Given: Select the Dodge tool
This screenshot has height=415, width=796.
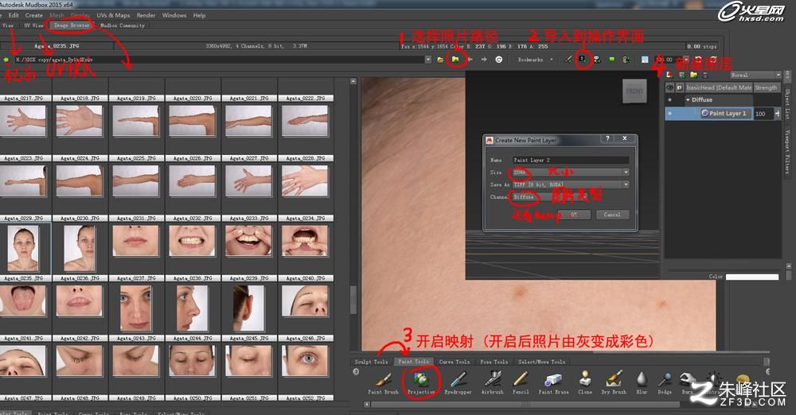Looking at the screenshot, I should 665,383.
